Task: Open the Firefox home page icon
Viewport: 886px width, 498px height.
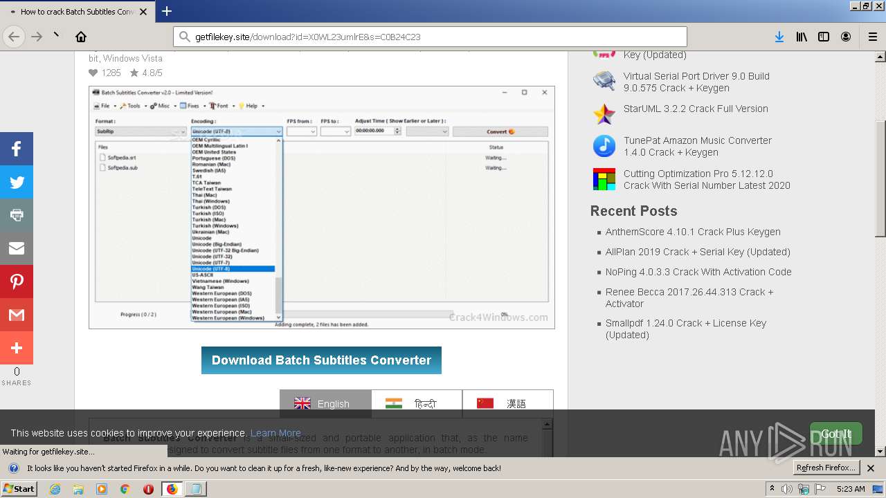Action: tap(81, 37)
